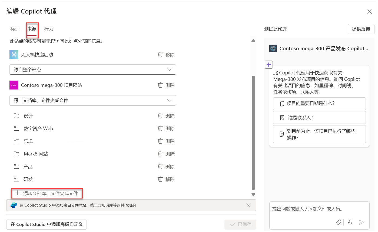
Task: Click 删除 text next to 设计
Action: click(170, 116)
